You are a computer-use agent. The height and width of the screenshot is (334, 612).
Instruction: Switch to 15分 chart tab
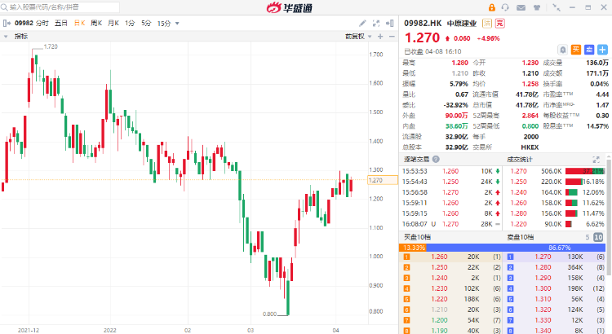(x=164, y=24)
